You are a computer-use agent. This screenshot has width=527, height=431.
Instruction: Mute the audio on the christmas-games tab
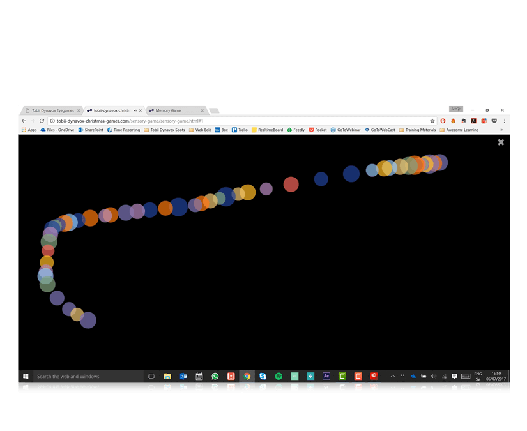tap(134, 110)
